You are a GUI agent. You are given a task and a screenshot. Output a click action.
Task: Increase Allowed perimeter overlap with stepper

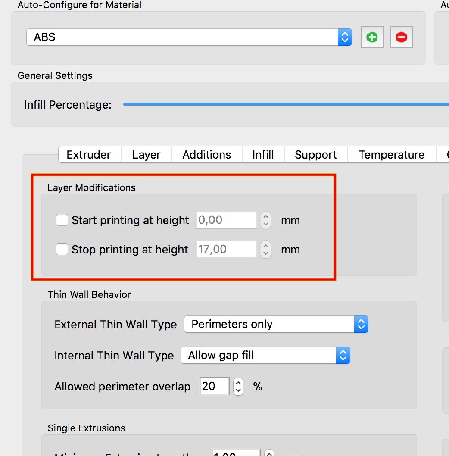[238, 383]
